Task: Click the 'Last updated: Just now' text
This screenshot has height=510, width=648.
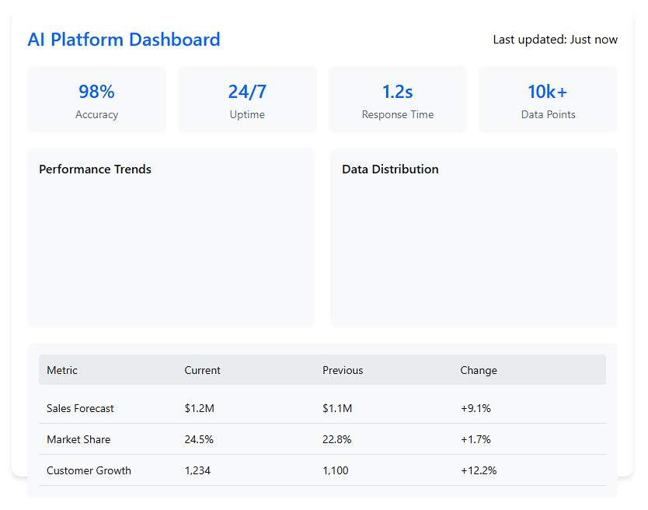Action: (555, 40)
